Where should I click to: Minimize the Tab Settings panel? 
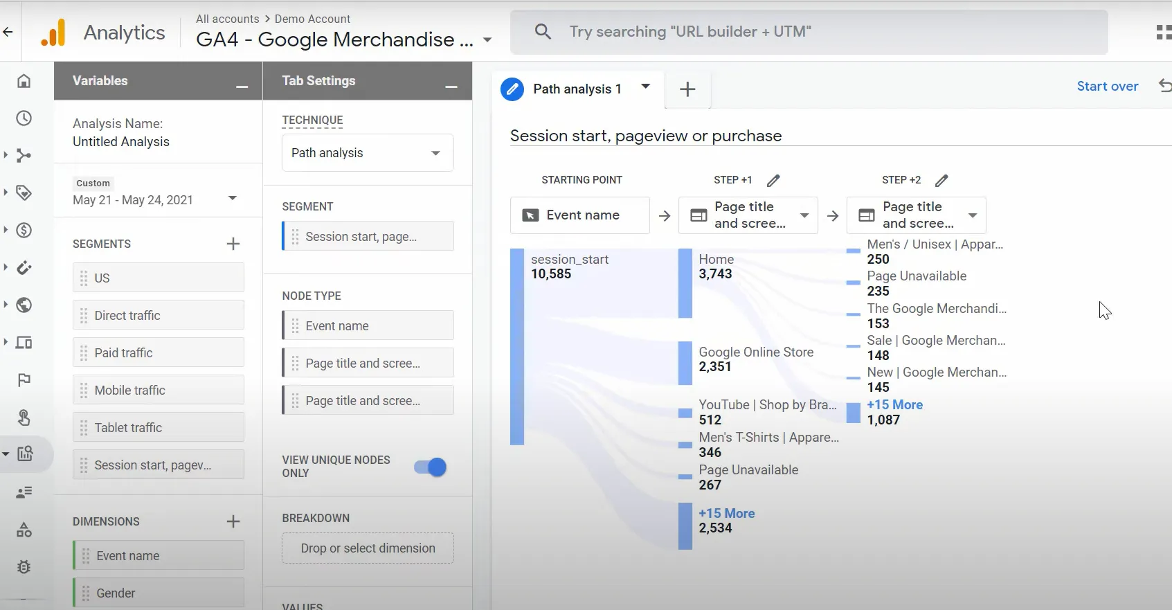click(451, 87)
